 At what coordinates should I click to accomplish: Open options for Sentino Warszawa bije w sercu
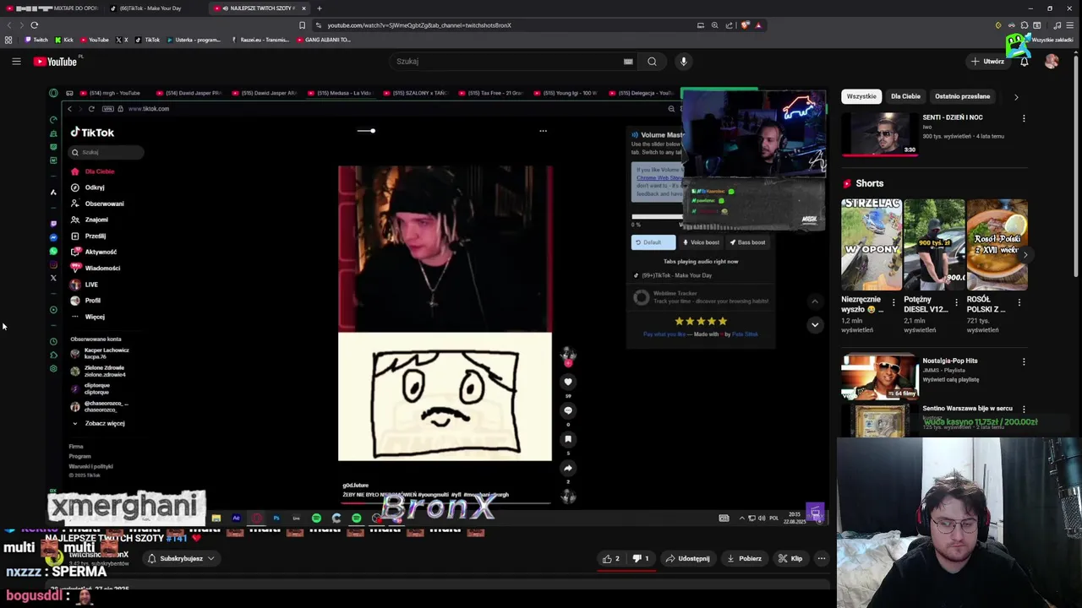(1024, 410)
